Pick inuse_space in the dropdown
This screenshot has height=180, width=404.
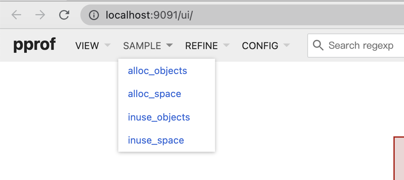click(156, 140)
